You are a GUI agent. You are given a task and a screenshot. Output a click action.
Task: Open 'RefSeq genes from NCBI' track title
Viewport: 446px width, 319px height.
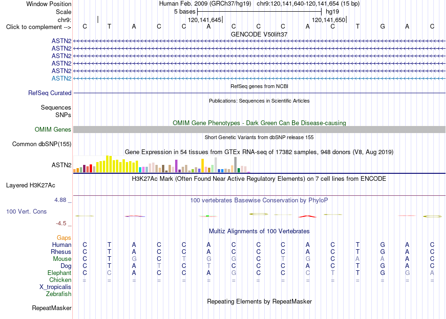coord(259,86)
